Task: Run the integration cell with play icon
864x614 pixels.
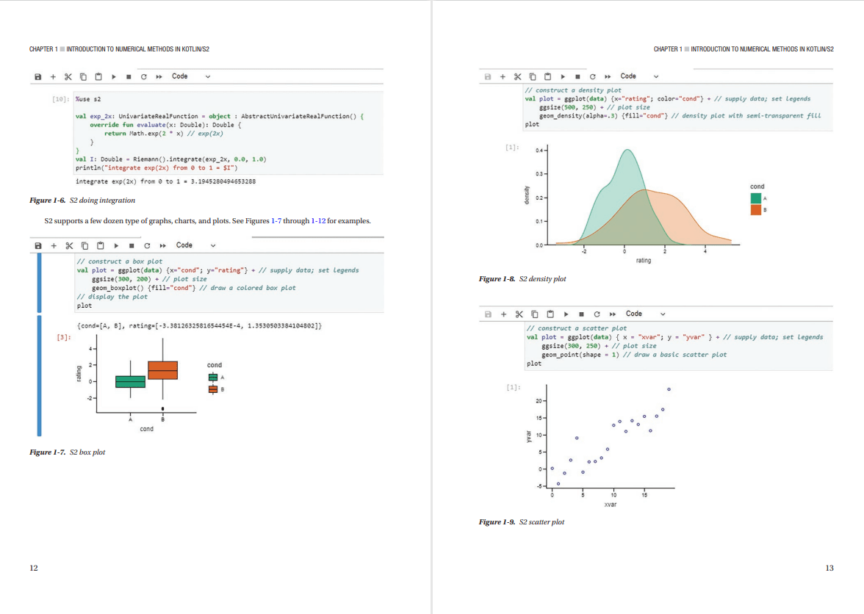Action: 113,76
